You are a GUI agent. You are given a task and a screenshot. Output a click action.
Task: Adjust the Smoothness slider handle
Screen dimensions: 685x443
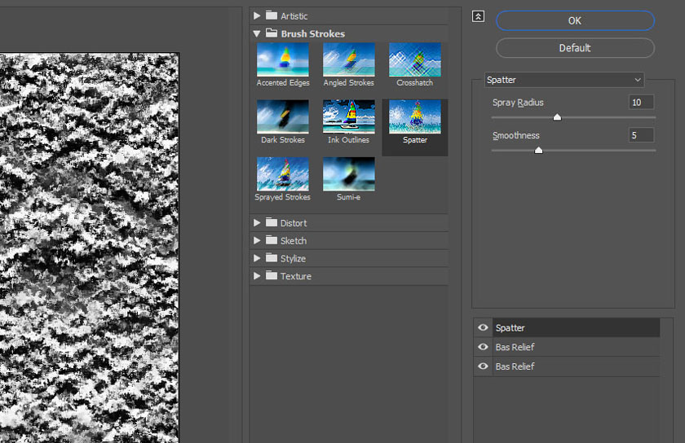click(x=539, y=150)
